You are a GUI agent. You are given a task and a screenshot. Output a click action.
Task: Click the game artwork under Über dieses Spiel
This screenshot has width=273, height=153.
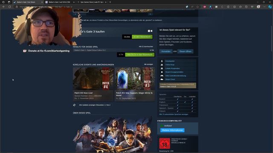(x=114, y=134)
